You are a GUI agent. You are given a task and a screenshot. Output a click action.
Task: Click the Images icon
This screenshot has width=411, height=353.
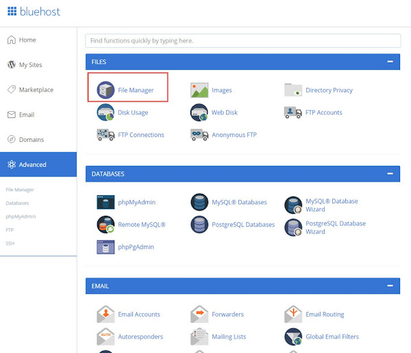[x=199, y=90]
